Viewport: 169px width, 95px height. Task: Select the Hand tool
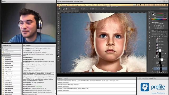tap(58, 50)
